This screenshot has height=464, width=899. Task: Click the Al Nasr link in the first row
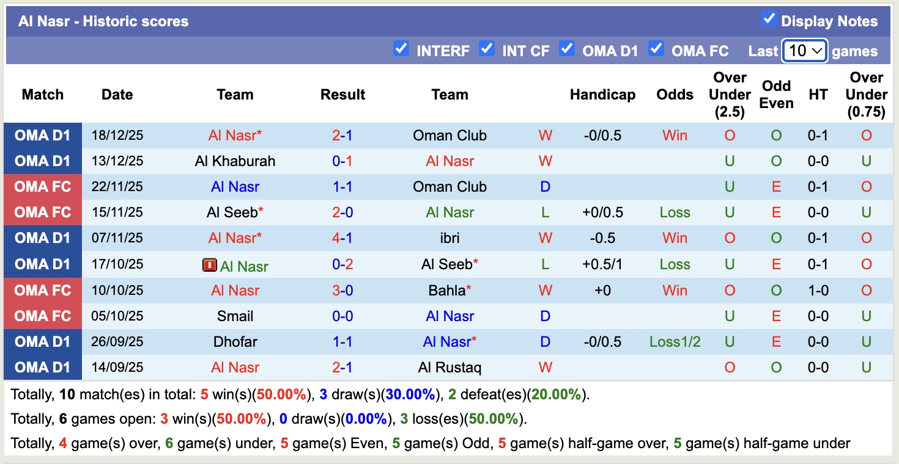[x=235, y=135]
